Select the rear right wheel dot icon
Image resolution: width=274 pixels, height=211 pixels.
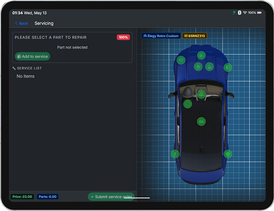point(228,154)
